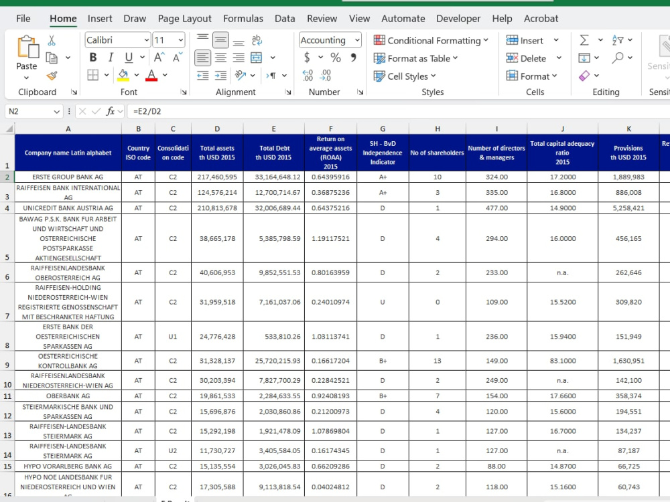This screenshot has height=502, width=670.
Task: Click the Merge & Center icon
Action: pyautogui.click(x=257, y=58)
